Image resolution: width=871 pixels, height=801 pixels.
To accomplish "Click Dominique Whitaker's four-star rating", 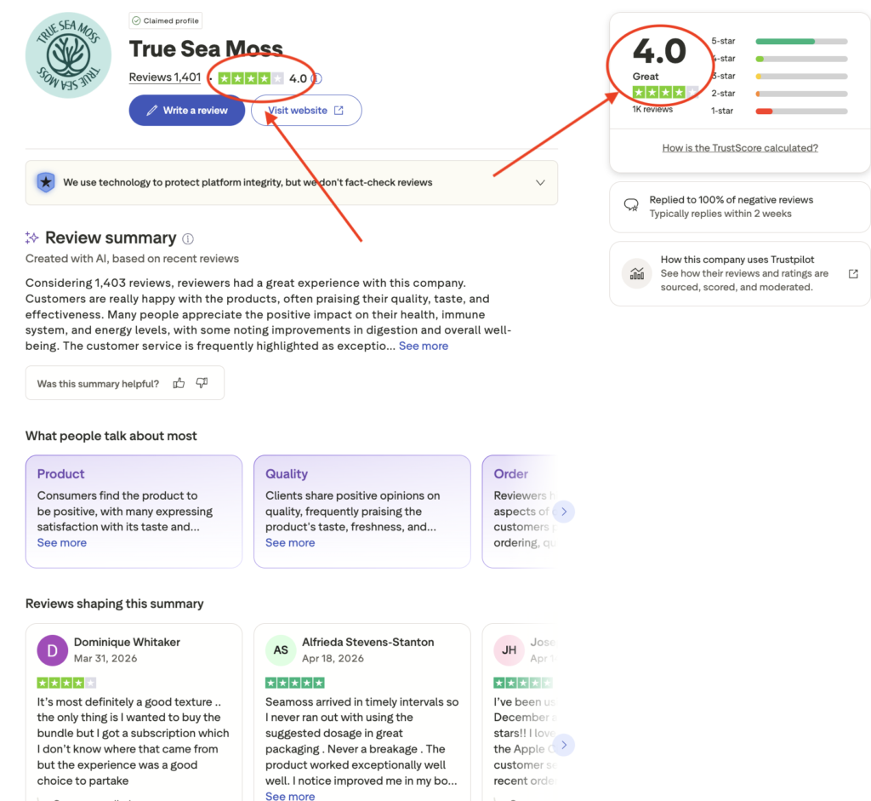I will [66, 683].
